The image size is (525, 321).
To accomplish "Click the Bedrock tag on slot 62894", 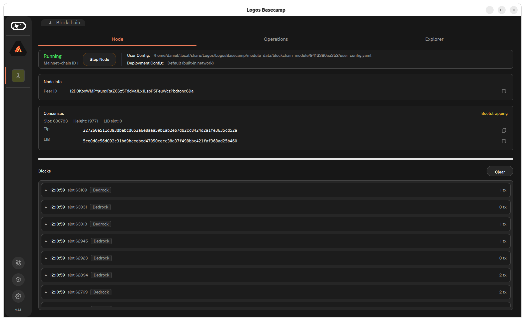I will [x=101, y=275].
